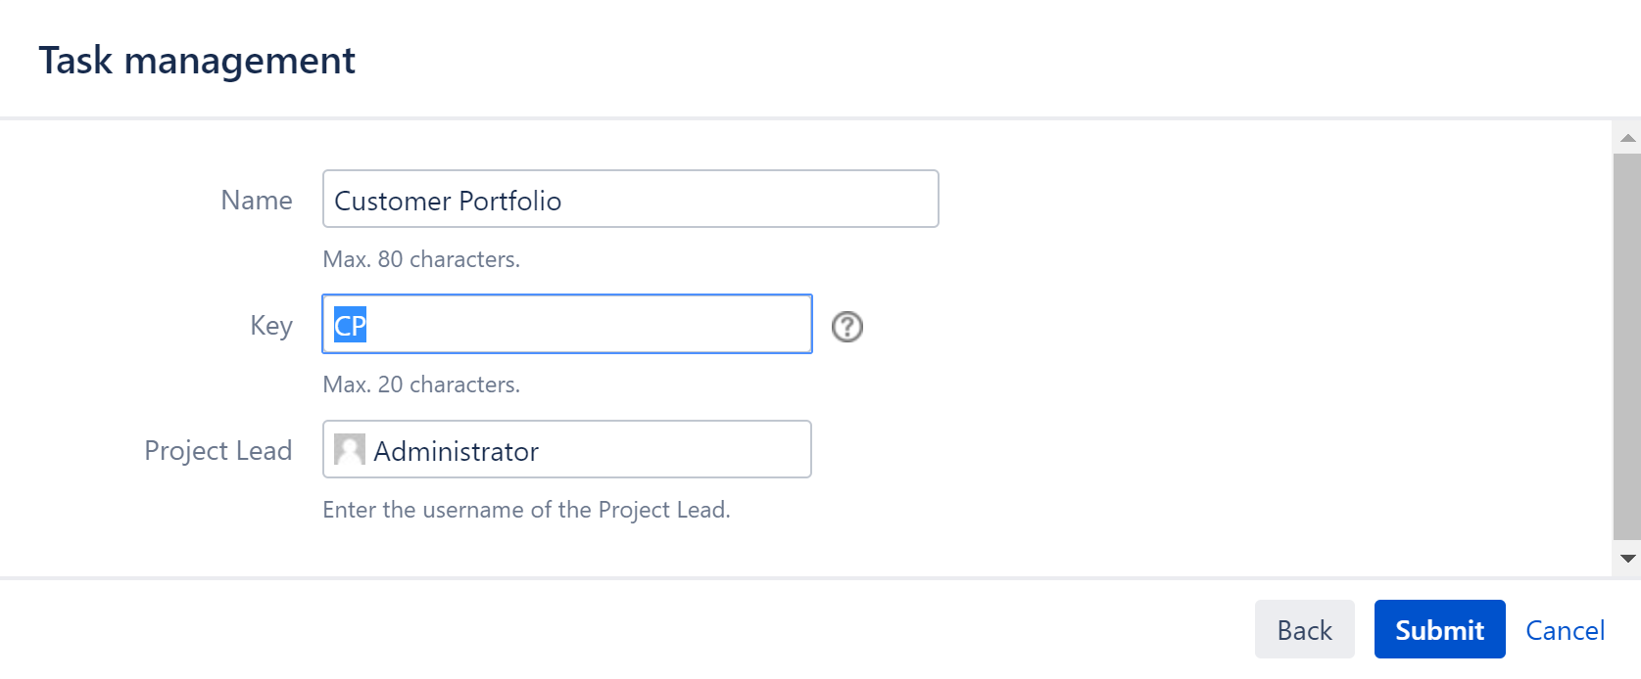Click the scrollbar up arrow

click(1627, 138)
